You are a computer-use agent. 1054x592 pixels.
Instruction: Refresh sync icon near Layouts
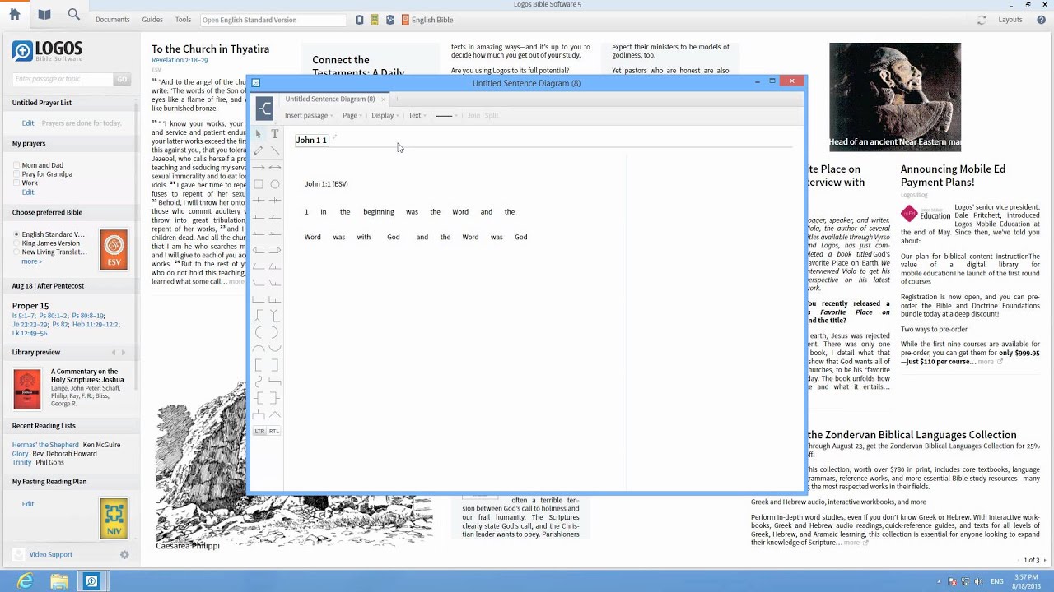pos(982,20)
